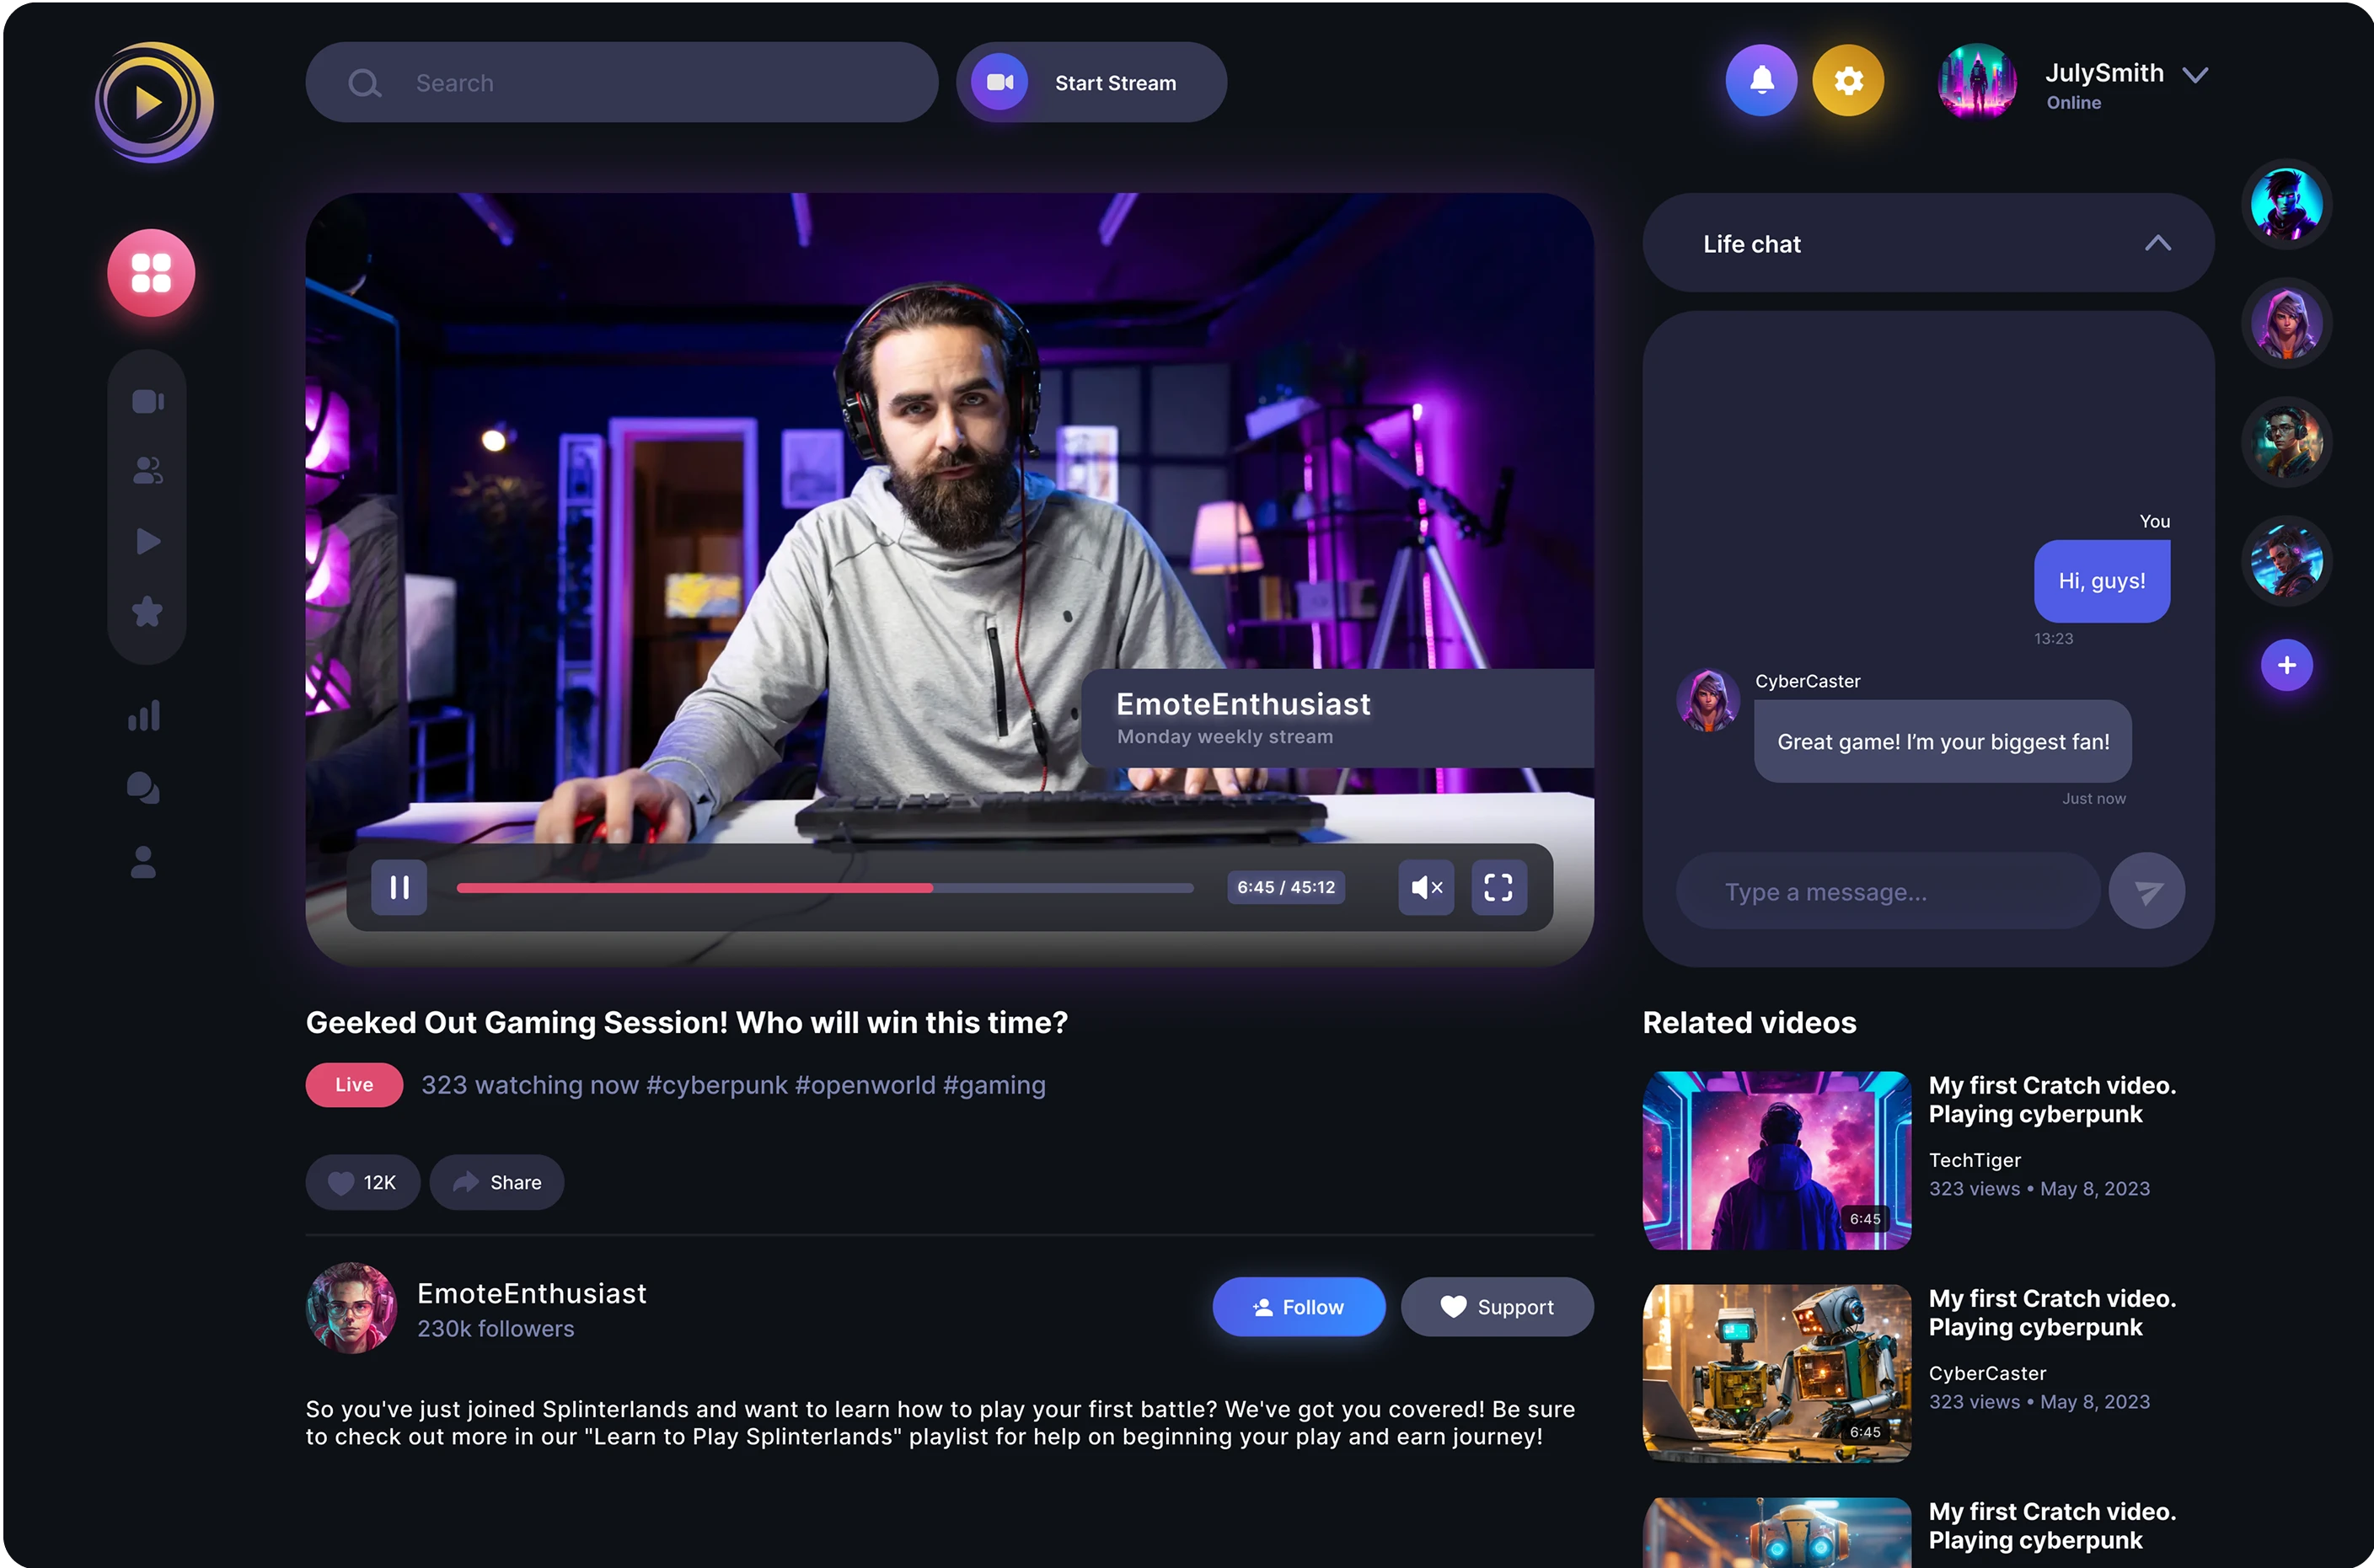Image resolution: width=2374 pixels, height=1568 pixels.
Task: Click the Monday weekly stream overlay caption
Action: pos(1225,736)
